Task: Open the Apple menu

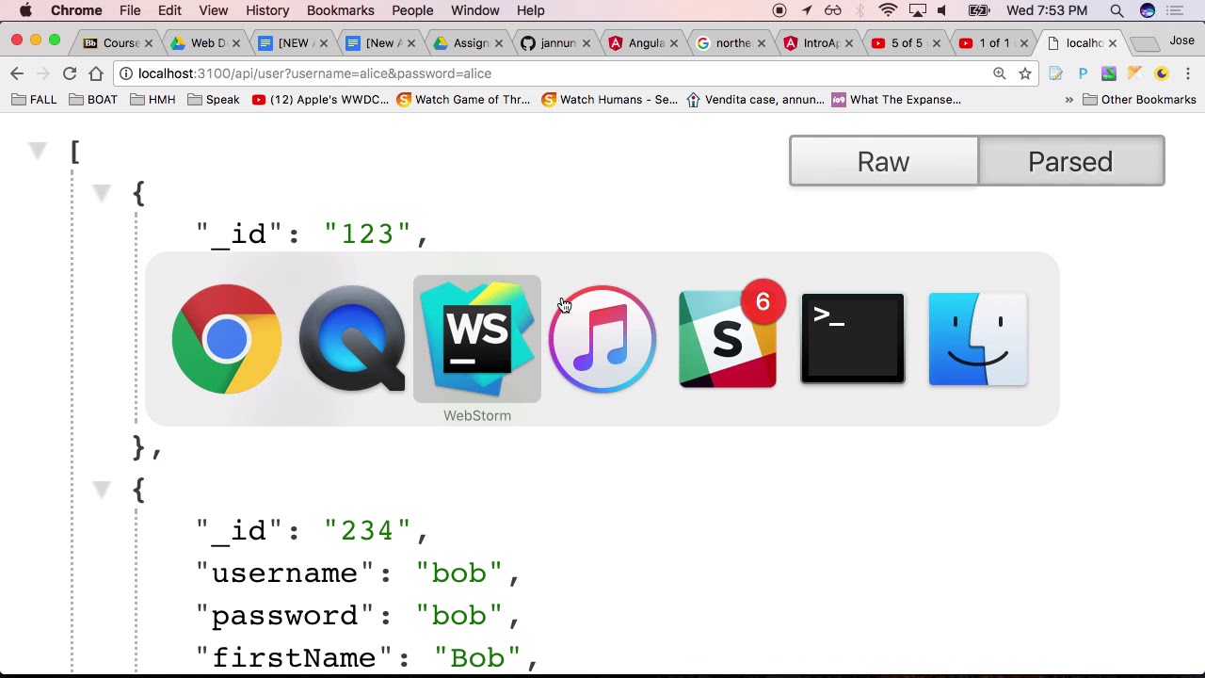Action: 25,10
